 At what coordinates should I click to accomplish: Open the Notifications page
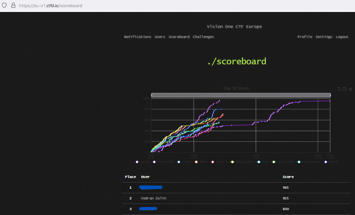pos(137,37)
